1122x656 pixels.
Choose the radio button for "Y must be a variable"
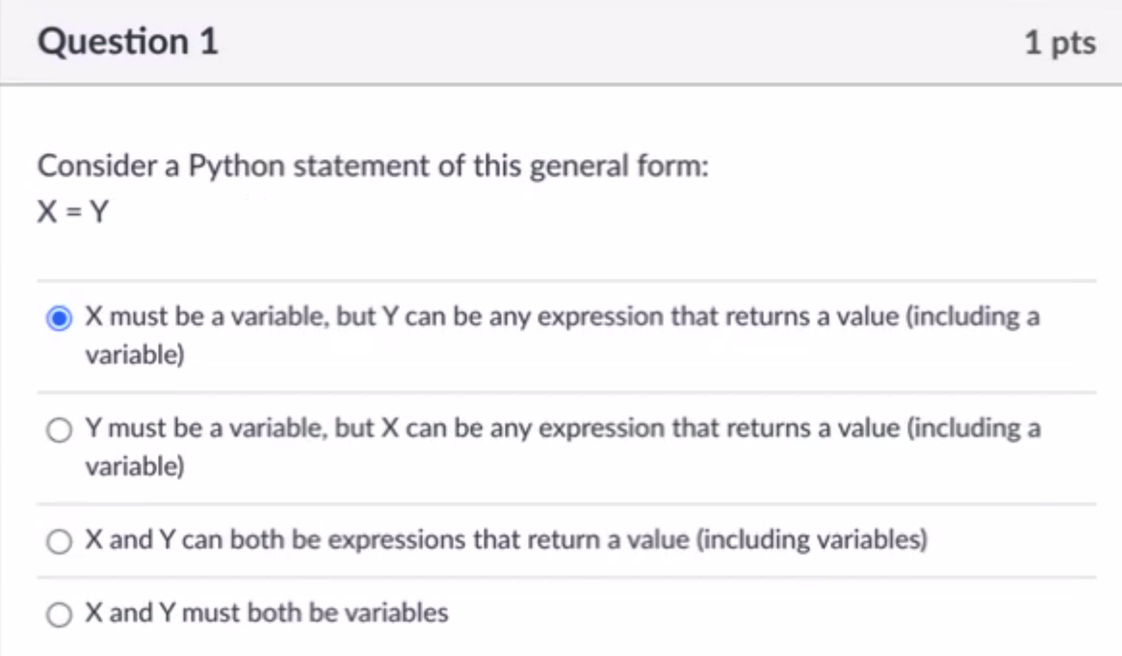(x=59, y=430)
